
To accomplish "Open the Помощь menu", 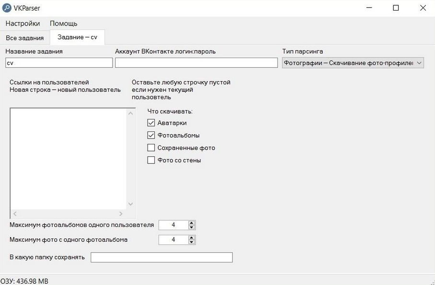I will tap(63, 24).
